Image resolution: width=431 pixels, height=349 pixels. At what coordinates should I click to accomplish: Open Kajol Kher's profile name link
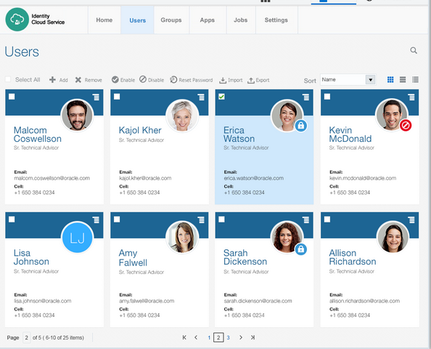140,130
